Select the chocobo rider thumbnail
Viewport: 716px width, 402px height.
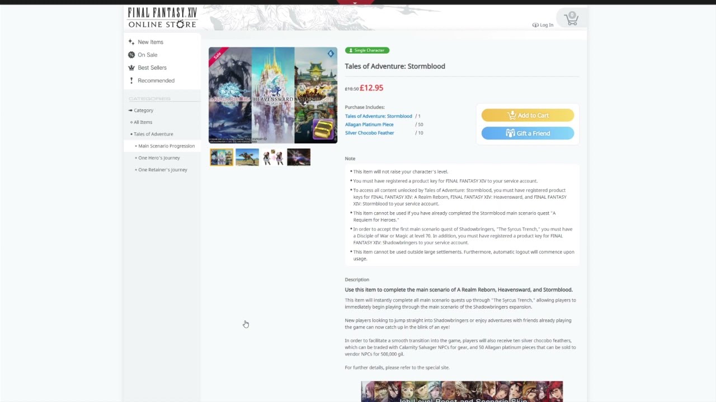[247, 157]
